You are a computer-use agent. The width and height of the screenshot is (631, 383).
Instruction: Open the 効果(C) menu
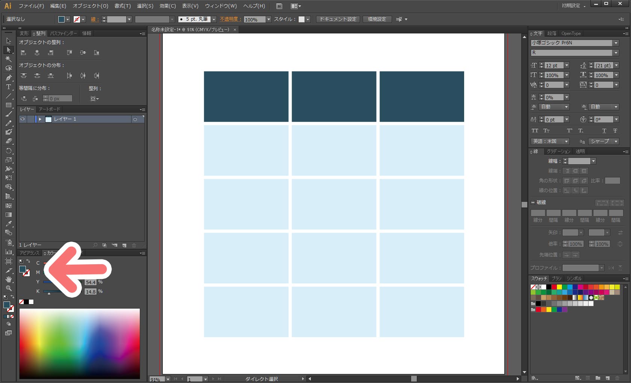pos(168,6)
